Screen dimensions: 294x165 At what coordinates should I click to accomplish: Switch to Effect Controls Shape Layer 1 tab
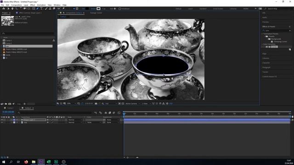click(x=30, y=13)
